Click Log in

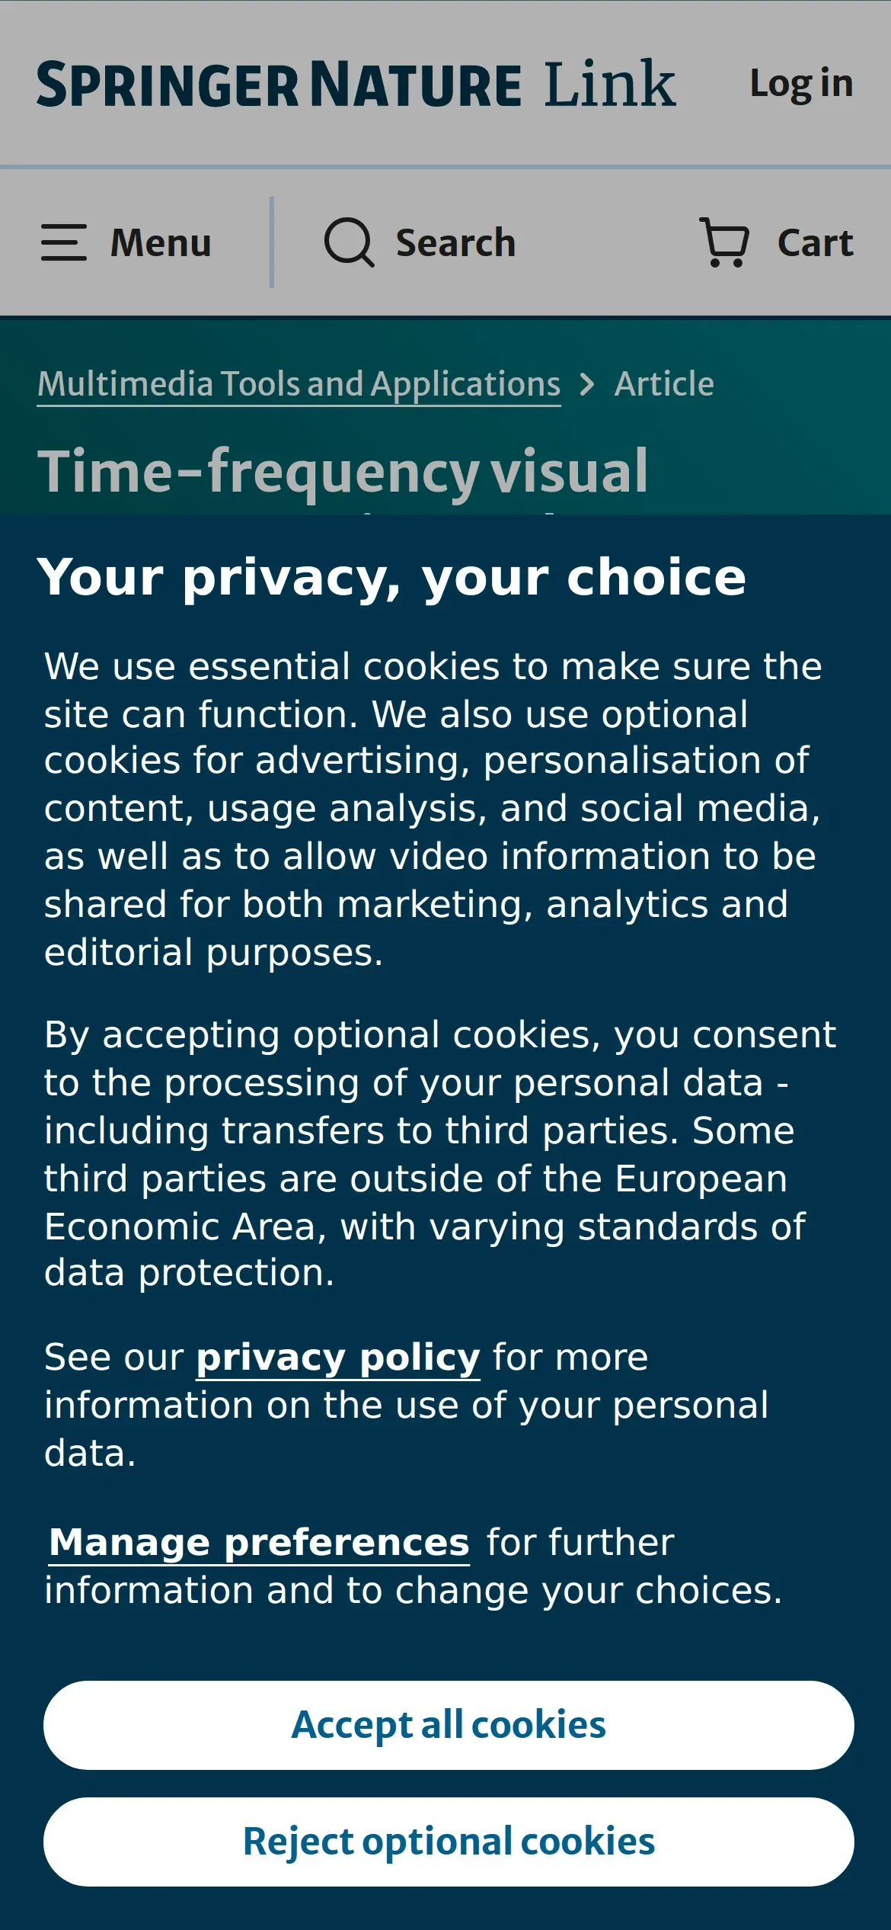pyautogui.click(x=801, y=84)
